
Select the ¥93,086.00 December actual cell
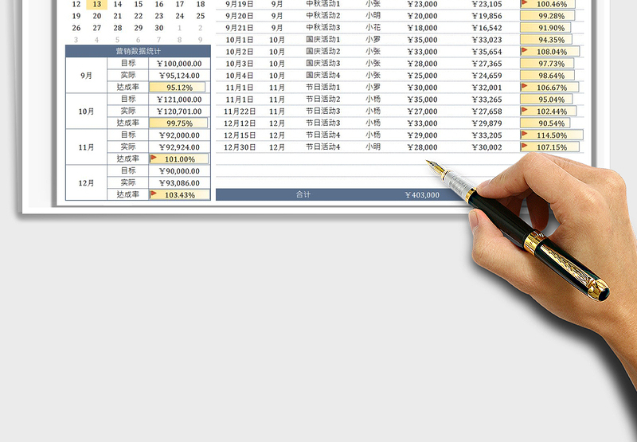(178, 182)
